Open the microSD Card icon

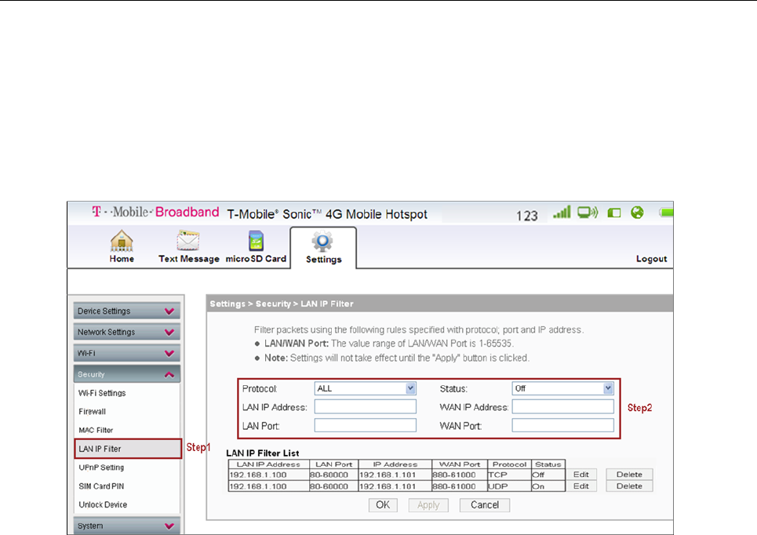[x=256, y=241]
